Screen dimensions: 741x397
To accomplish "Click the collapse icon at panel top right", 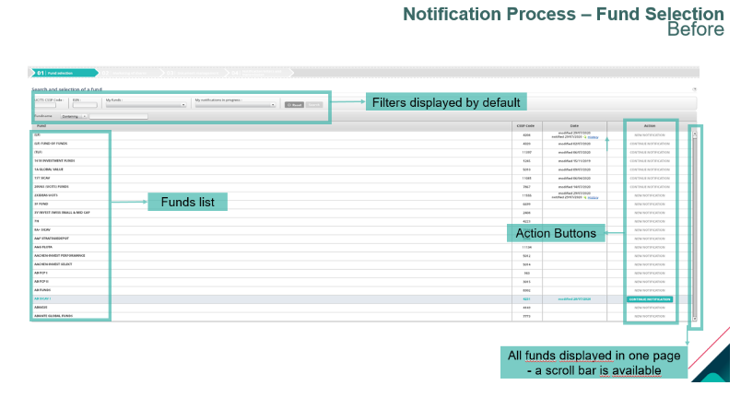I will (x=694, y=89).
